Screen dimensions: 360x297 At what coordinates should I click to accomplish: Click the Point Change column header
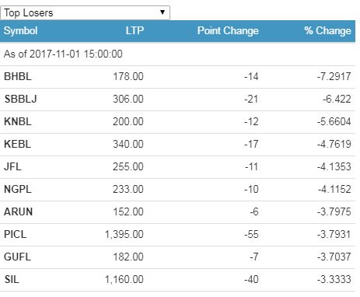click(x=228, y=31)
